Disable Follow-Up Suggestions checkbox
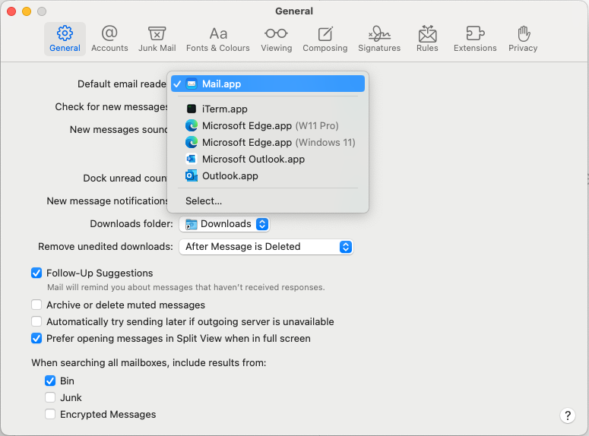Image resolution: width=589 pixels, height=436 pixels. pos(36,273)
